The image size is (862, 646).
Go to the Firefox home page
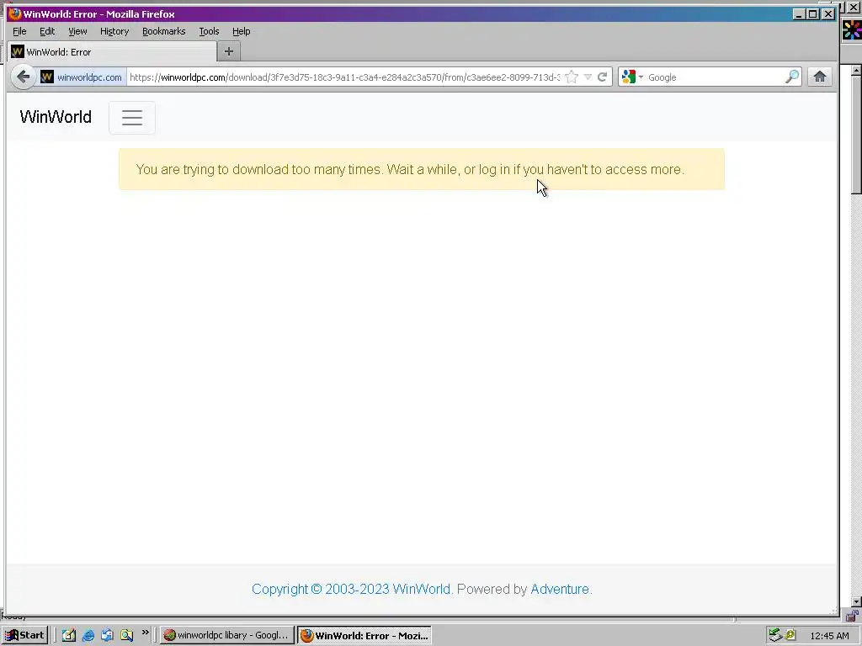click(x=820, y=77)
